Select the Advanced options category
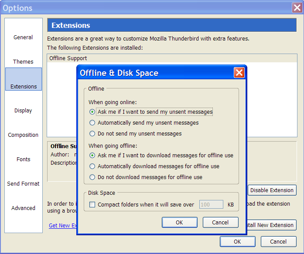Screen dimensions: 304x254 coord(23,208)
